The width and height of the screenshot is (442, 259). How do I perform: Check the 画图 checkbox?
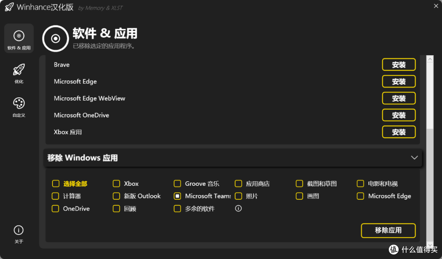click(299, 196)
